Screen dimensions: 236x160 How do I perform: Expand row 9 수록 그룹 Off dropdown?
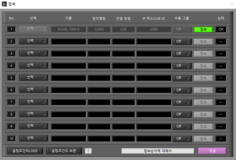182,127
